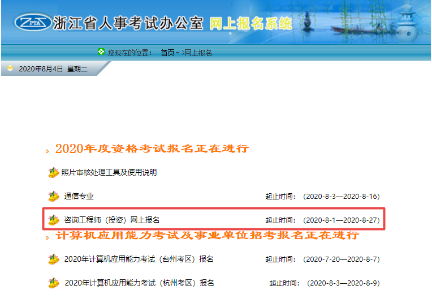Open 2020年计算机应用能力考试（杭州考区）报名
This screenshot has height=298, width=432.
pos(139,282)
